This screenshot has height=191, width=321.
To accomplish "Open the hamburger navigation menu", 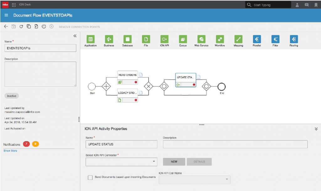I will coord(6,15).
